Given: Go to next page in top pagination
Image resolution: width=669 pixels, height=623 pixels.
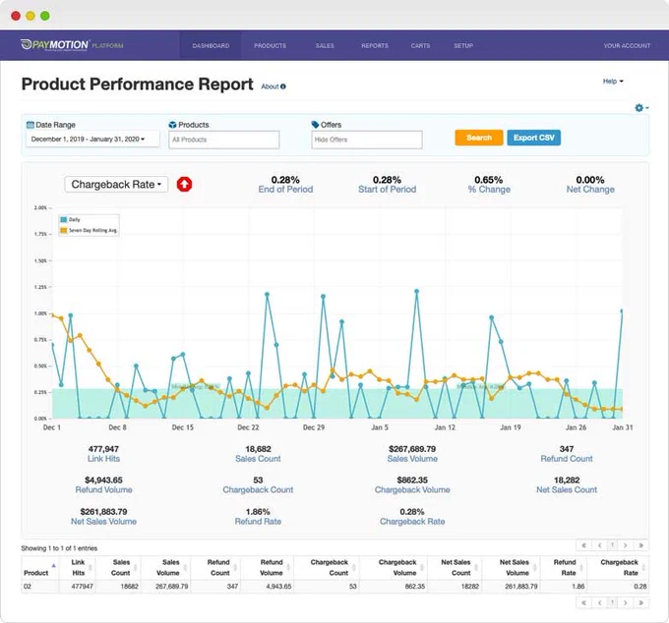Looking at the screenshot, I should pyautogui.click(x=626, y=545).
